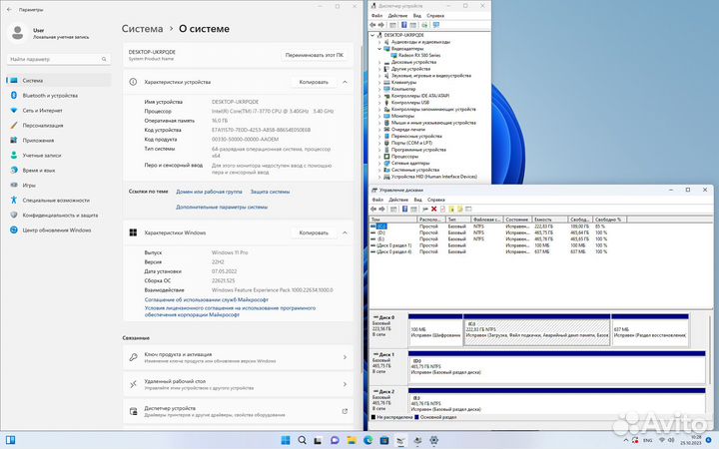Expand Клавиатуры node in Device Manager
This screenshot has width=719, height=449.
click(379, 82)
